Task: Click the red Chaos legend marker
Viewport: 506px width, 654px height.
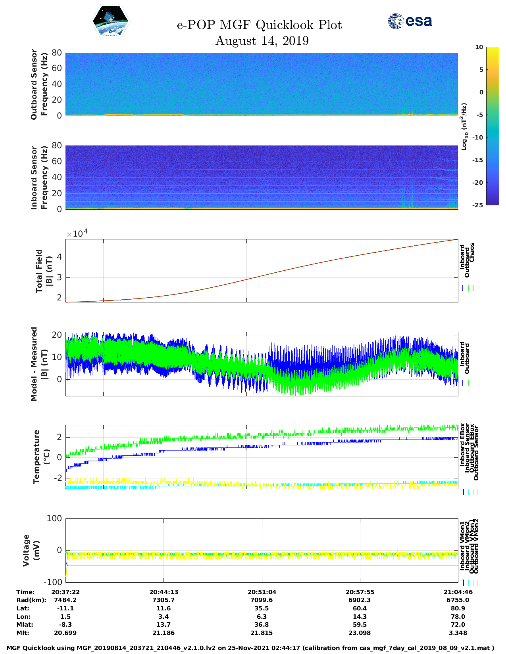Action: (x=473, y=288)
